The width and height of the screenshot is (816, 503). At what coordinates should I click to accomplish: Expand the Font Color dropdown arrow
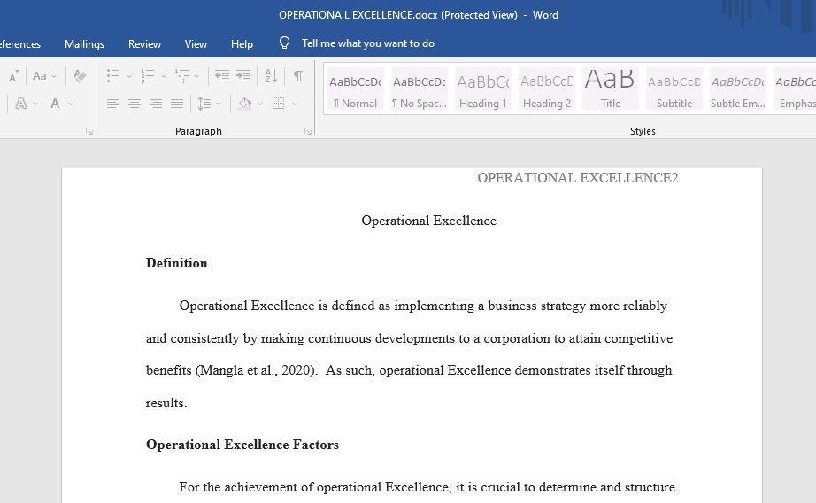point(71,104)
